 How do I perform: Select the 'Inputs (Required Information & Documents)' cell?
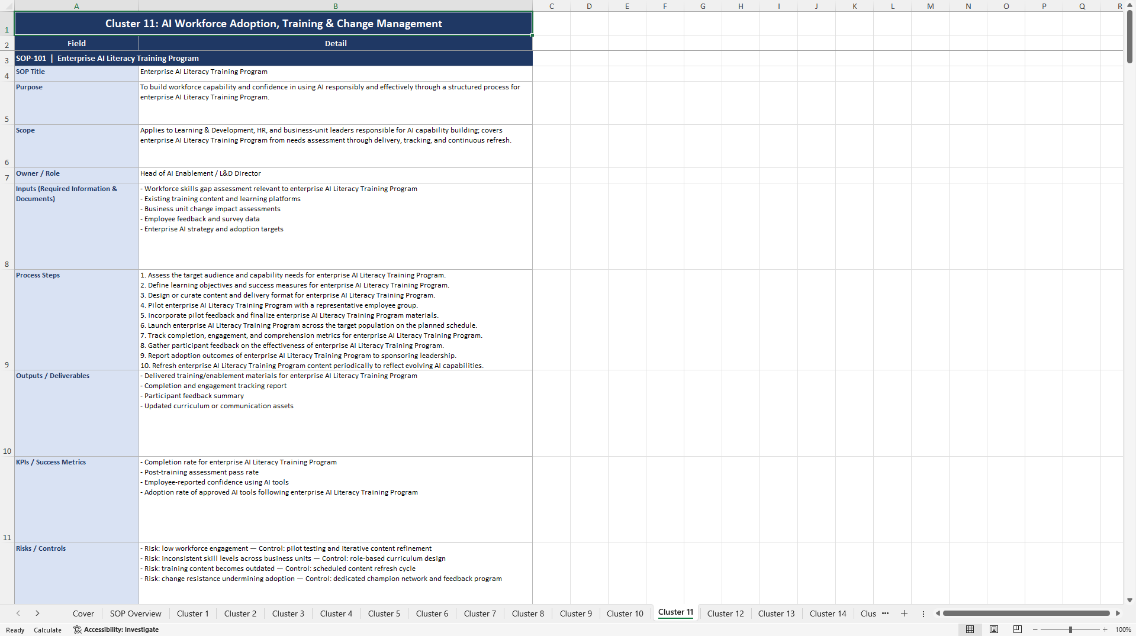(x=76, y=227)
